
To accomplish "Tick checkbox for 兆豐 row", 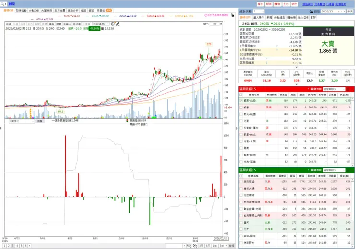I will pos(241,121).
